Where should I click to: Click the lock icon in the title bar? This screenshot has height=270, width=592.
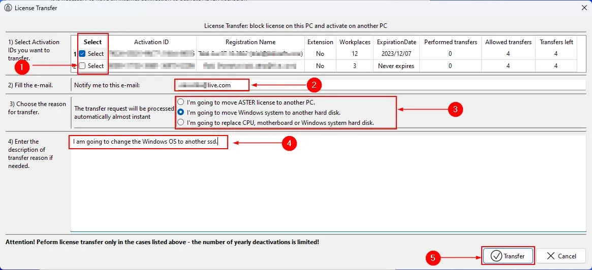[8, 8]
